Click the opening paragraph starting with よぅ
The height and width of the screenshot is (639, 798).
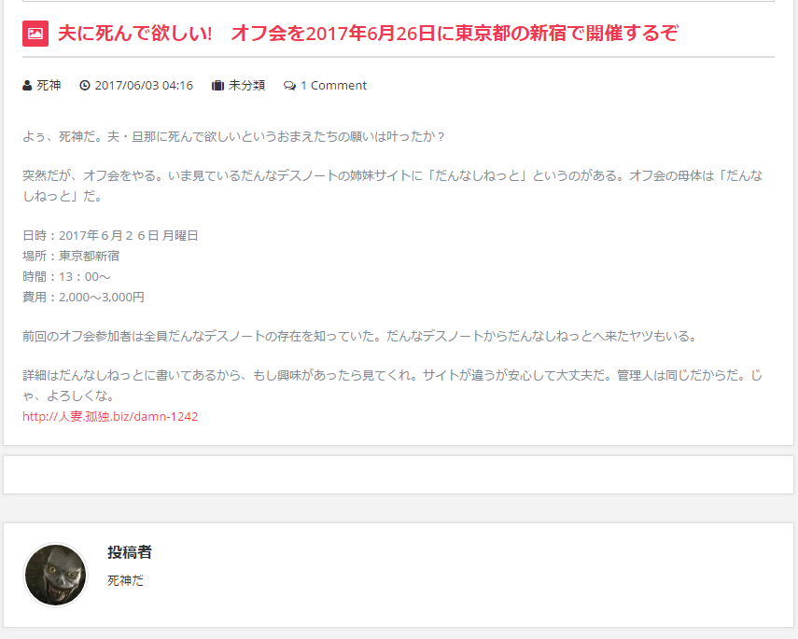pyautogui.click(x=233, y=136)
